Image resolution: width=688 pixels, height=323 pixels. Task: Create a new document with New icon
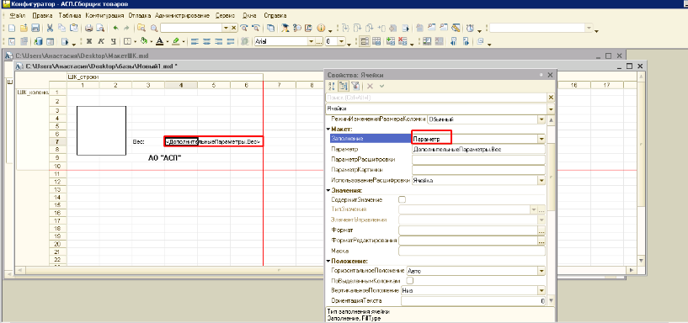coord(12,28)
